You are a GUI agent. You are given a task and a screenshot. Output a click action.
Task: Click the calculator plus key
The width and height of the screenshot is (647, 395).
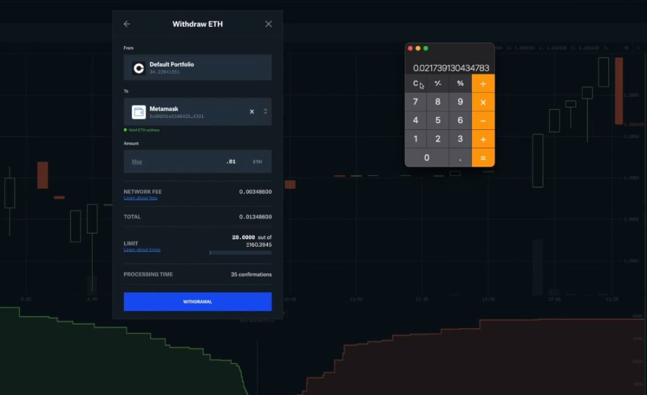coord(483,139)
